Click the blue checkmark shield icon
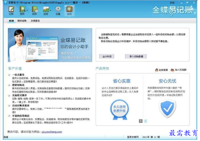Screen dimensions: 200x141 [167, 108]
